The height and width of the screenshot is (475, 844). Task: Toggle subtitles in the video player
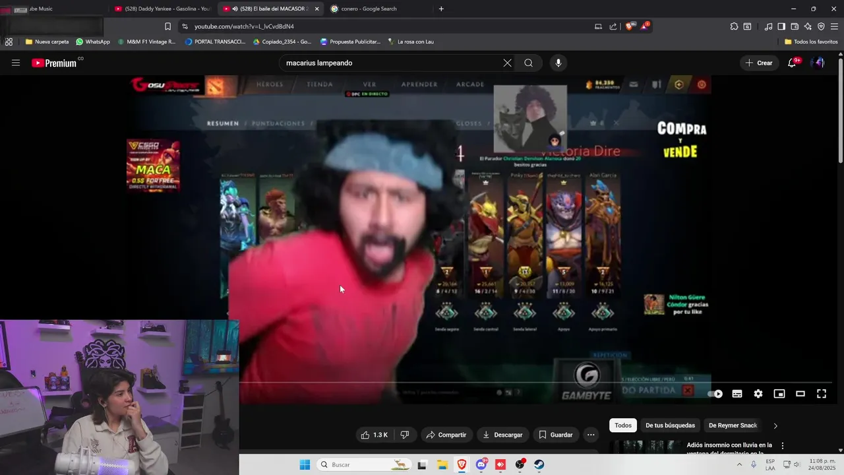coord(737,394)
